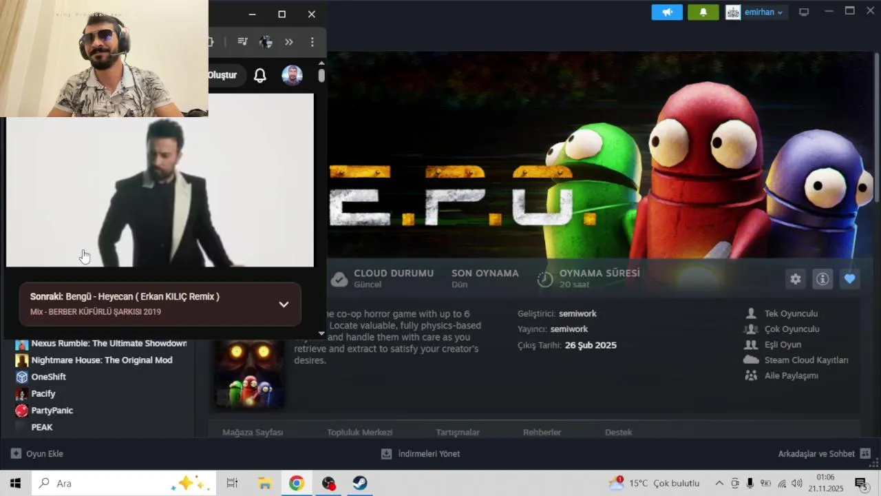Show more browser extensions chevrons
This screenshot has height=496, width=881.
(x=289, y=42)
